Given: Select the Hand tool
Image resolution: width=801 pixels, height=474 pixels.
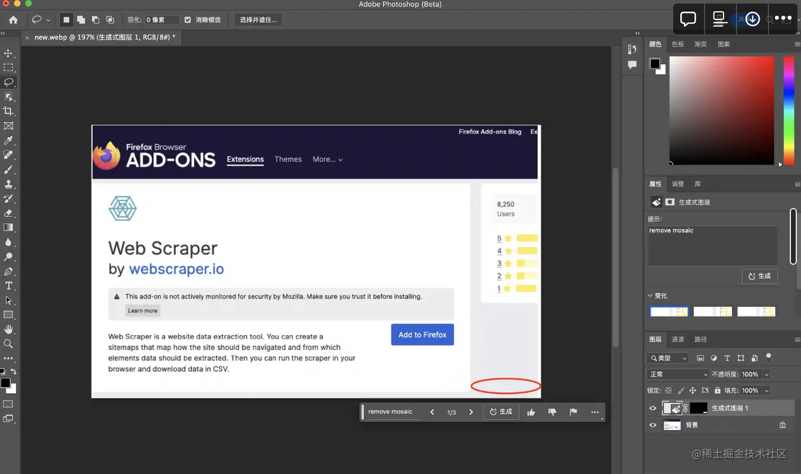Looking at the screenshot, I should click(8, 329).
